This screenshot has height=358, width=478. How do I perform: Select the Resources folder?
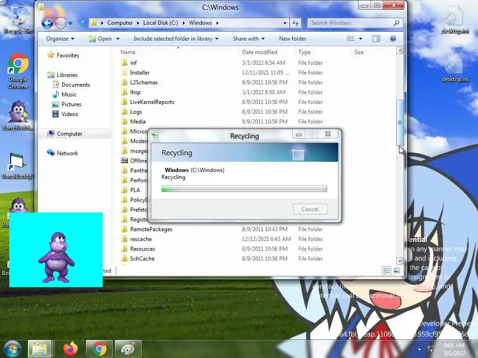pyautogui.click(x=143, y=249)
